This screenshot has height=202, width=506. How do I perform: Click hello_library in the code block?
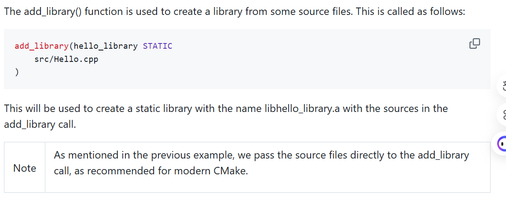[106, 46]
